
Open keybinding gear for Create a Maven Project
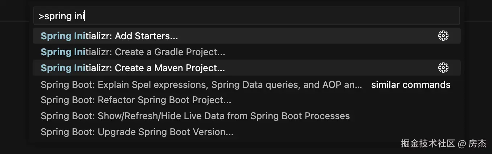point(443,68)
